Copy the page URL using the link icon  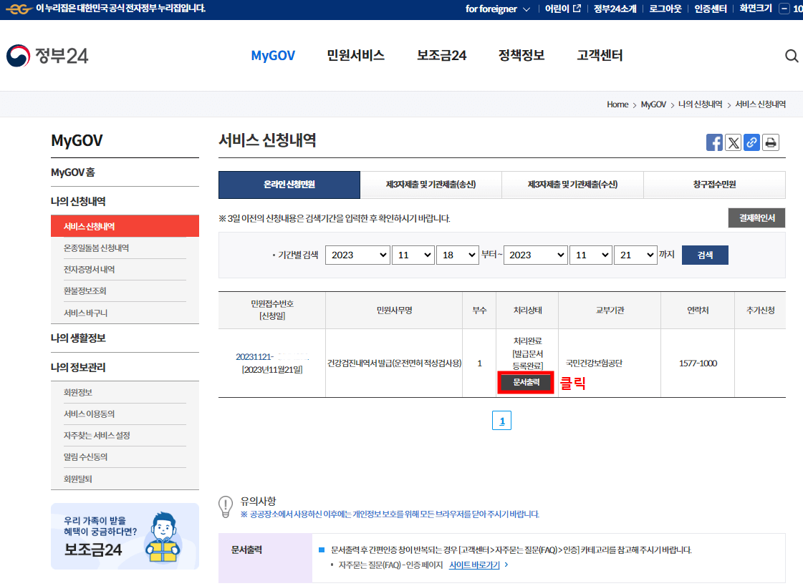coord(751,142)
